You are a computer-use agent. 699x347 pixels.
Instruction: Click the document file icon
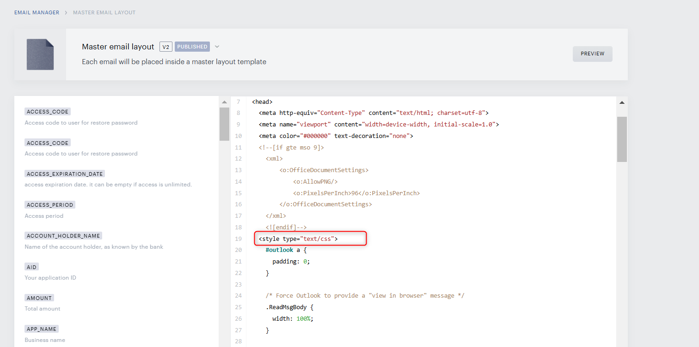pyautogui.click(x=40, y=54)
